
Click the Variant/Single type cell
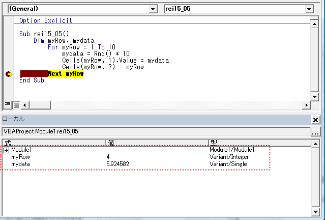click(x=228, y=164)
